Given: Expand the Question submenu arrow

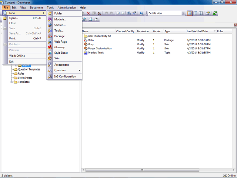Looking at the screenshot, I should click(79, 70).
